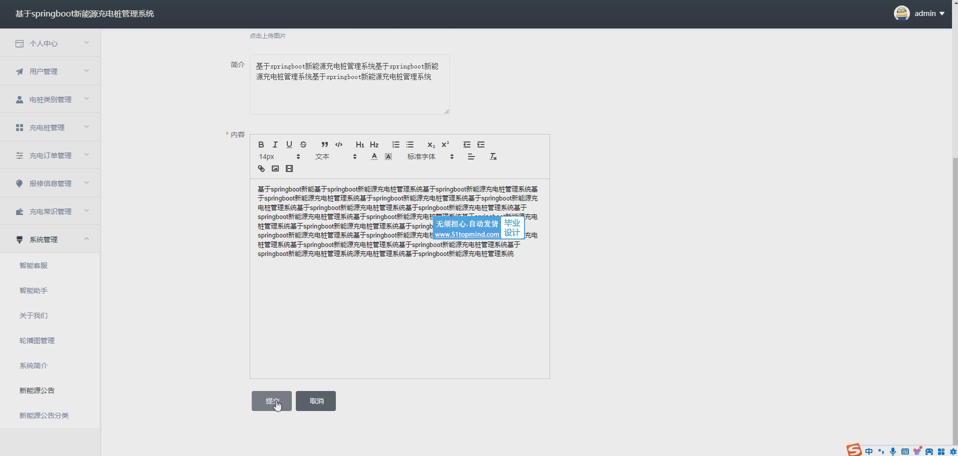The image size is (958, 456).
Task: Increase indent in editor
Action: pos(481,144)
